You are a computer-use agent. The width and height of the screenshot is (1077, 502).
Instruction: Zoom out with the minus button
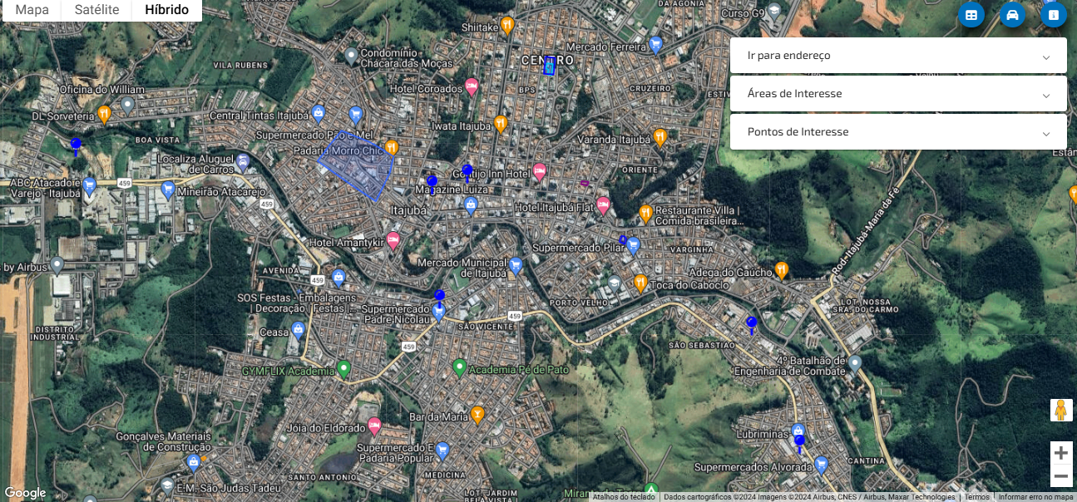pos(1061,476)
